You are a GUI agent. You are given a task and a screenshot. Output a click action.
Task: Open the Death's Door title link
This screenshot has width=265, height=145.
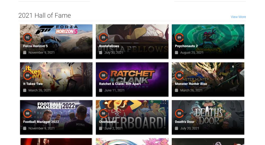[x=184, y=122]
